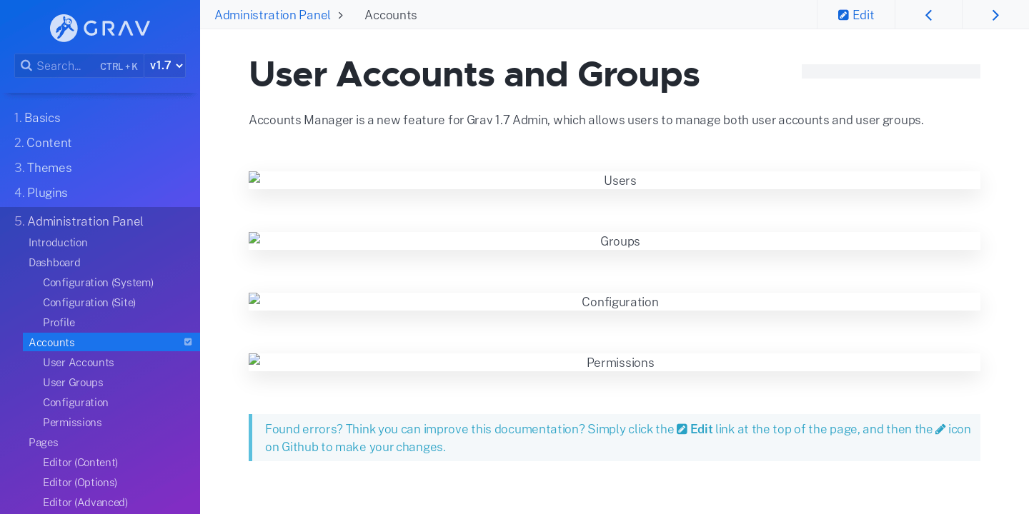1029x514 pixels.
Task: Select Dashboard in the sidebar
Action: pos(54,263)
